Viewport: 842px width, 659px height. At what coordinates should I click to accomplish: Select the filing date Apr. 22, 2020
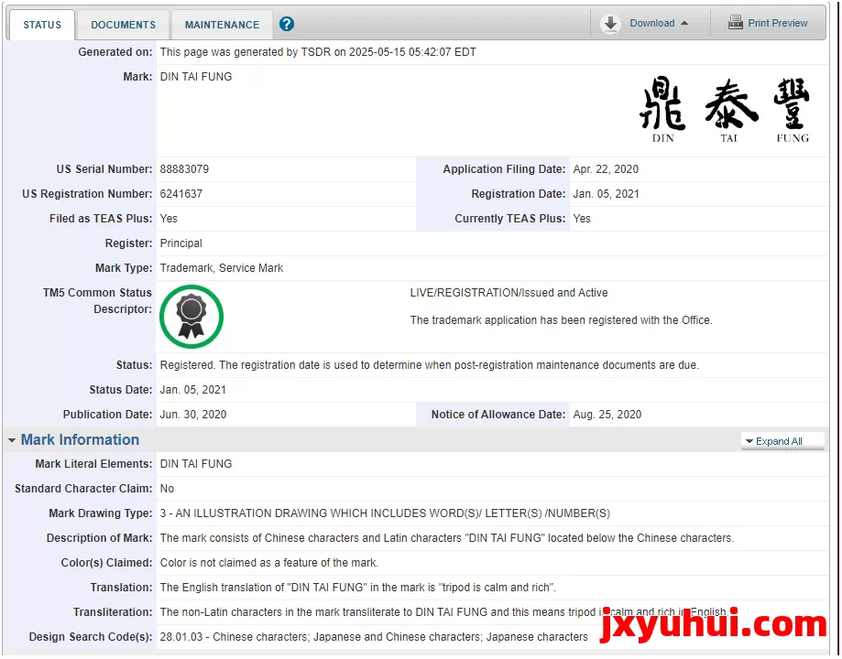606,169
